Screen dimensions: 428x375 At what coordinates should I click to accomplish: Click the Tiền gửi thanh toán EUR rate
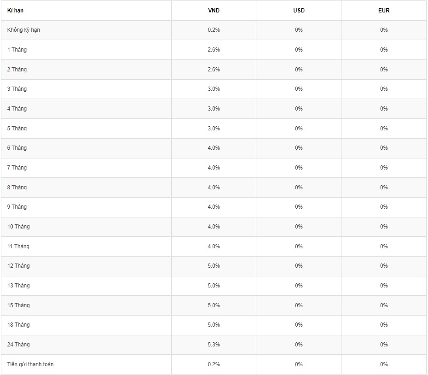(384, 364)
